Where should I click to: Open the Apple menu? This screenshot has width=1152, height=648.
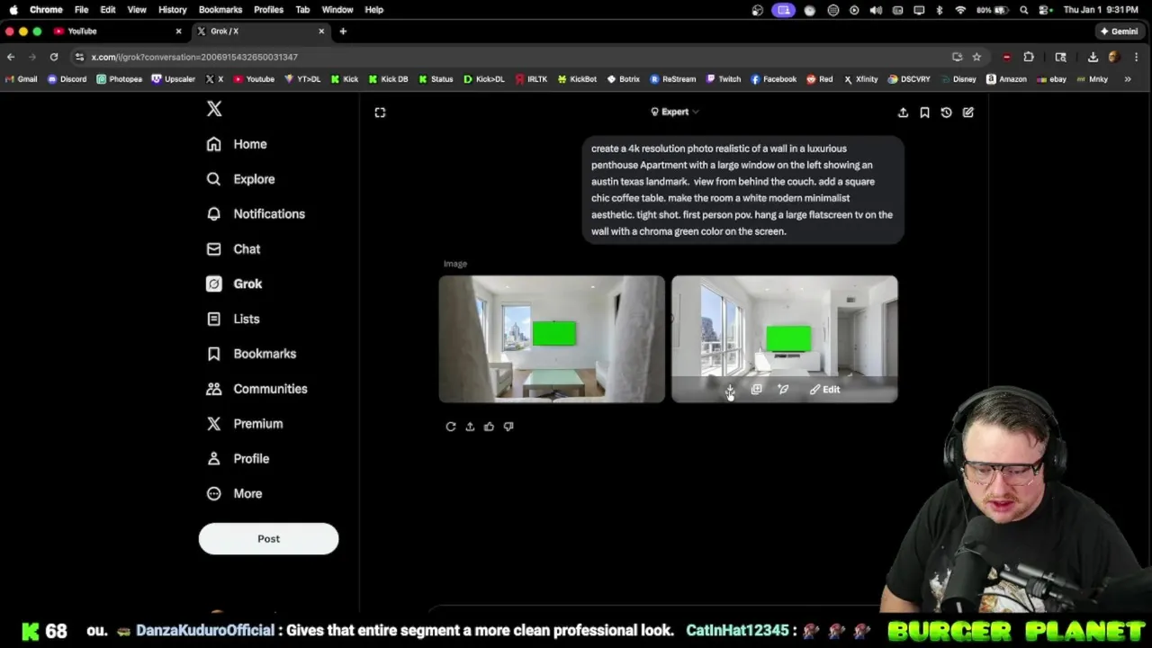pyautogui.click(x=13, y=10)
